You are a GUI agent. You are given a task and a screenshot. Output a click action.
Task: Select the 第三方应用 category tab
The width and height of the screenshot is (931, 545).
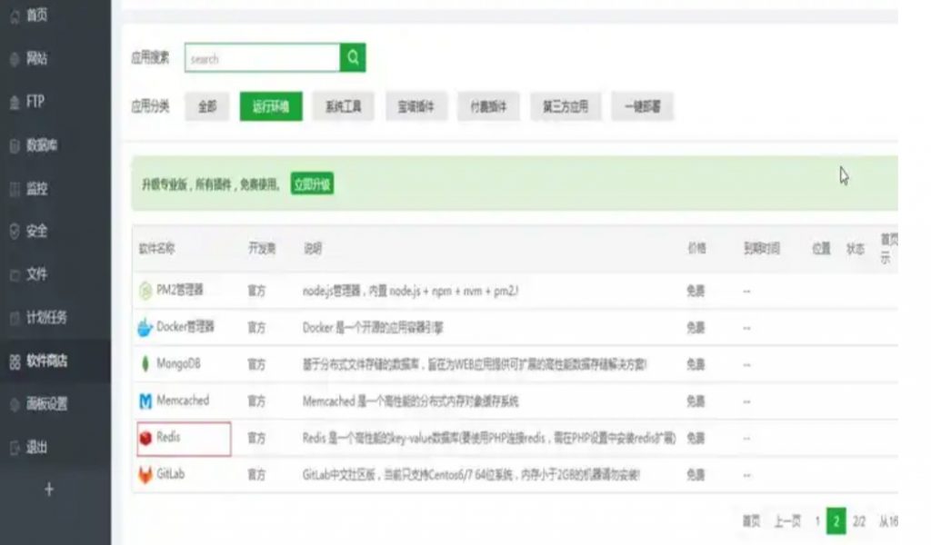pyautogui.click(x=566, y=107)
